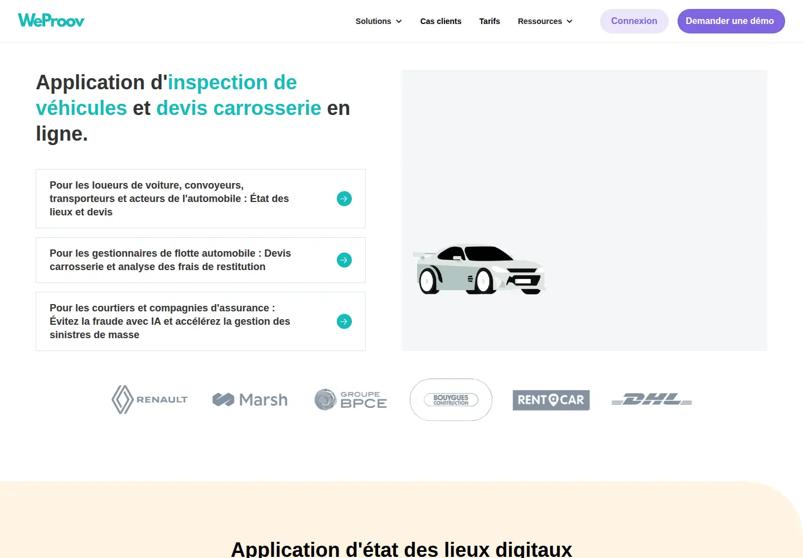Click Demander une démo button
The image size is (803, 558).
pos(731,21)
